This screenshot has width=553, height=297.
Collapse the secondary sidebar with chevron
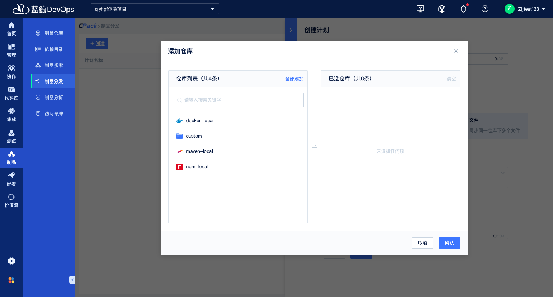pyautogui.click(x=72, y=280)
